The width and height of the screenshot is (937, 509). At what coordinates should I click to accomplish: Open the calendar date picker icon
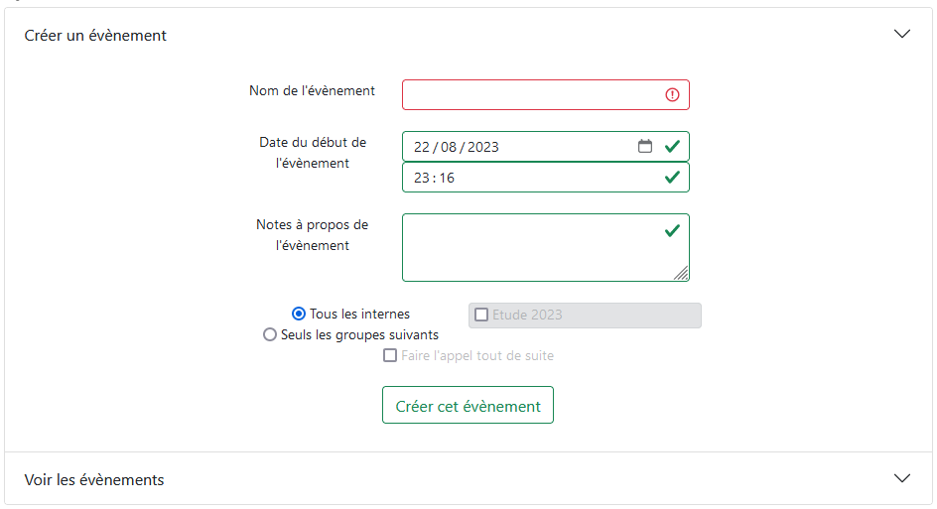click(645, 147)
